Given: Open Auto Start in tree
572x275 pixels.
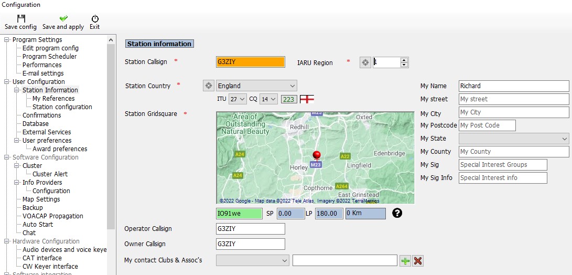Looking at the screenshot, I should (38, 224).
